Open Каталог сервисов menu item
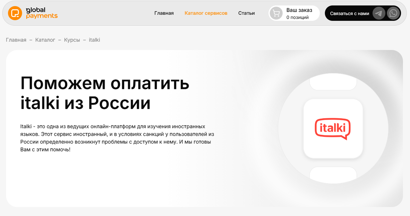410x216 pixels. pos(206,13)
